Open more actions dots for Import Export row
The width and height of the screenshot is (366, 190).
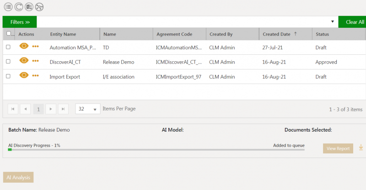[x=36, y=76]
